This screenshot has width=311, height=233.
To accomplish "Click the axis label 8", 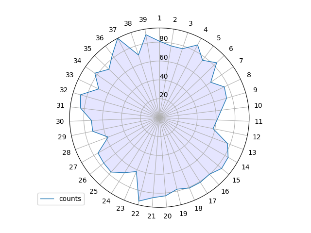I will point(249,75).
